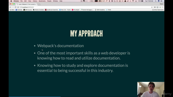Click the site info icon before localhost
Viewport: 173px width, 97px height.
pos(21,7)
